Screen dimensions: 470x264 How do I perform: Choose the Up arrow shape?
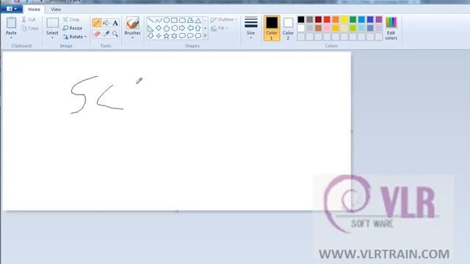tap(198, 28)
